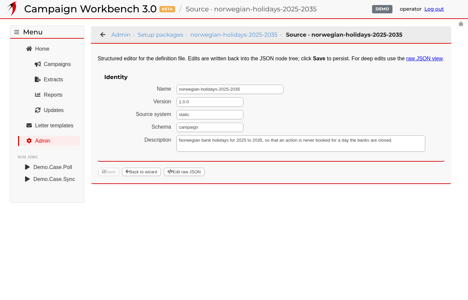
Task: Click the Demo.Case.Sync job label
Action: [x=54, y=179]
